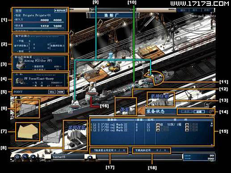
Task: Click the Aiming FCS device icon
Action: tap(20, 64)
